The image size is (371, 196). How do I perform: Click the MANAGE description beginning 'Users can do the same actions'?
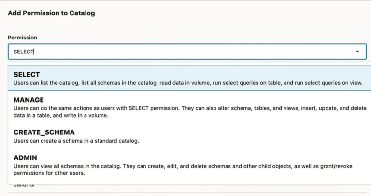190,112
